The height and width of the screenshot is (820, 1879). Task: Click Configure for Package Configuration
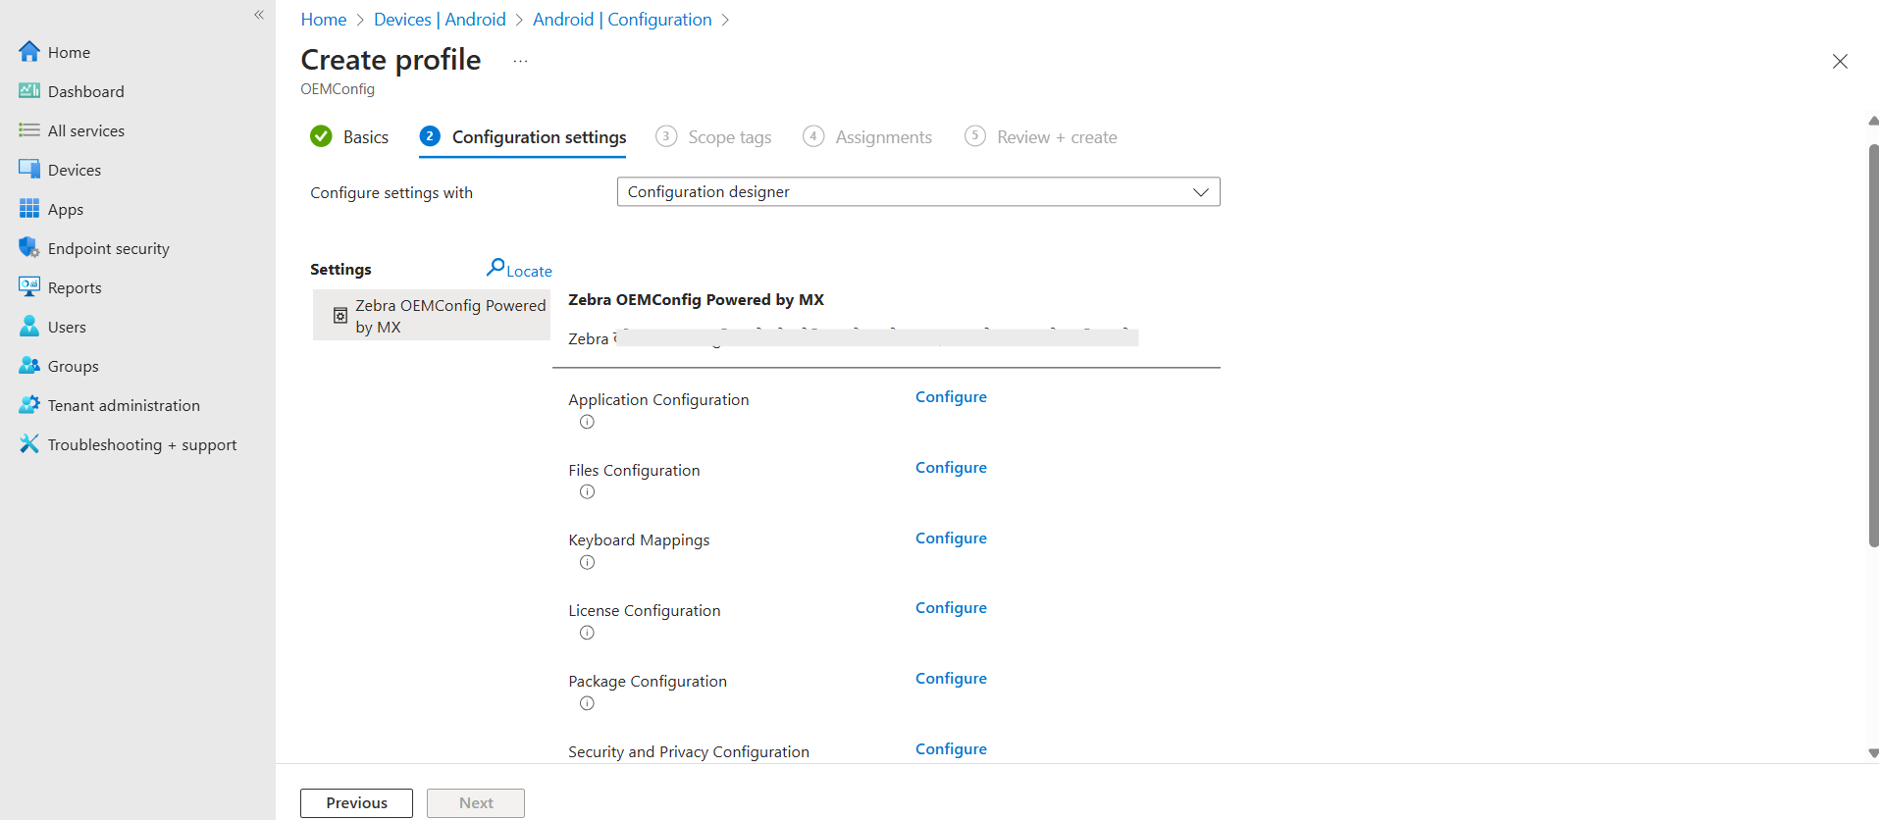951,679
